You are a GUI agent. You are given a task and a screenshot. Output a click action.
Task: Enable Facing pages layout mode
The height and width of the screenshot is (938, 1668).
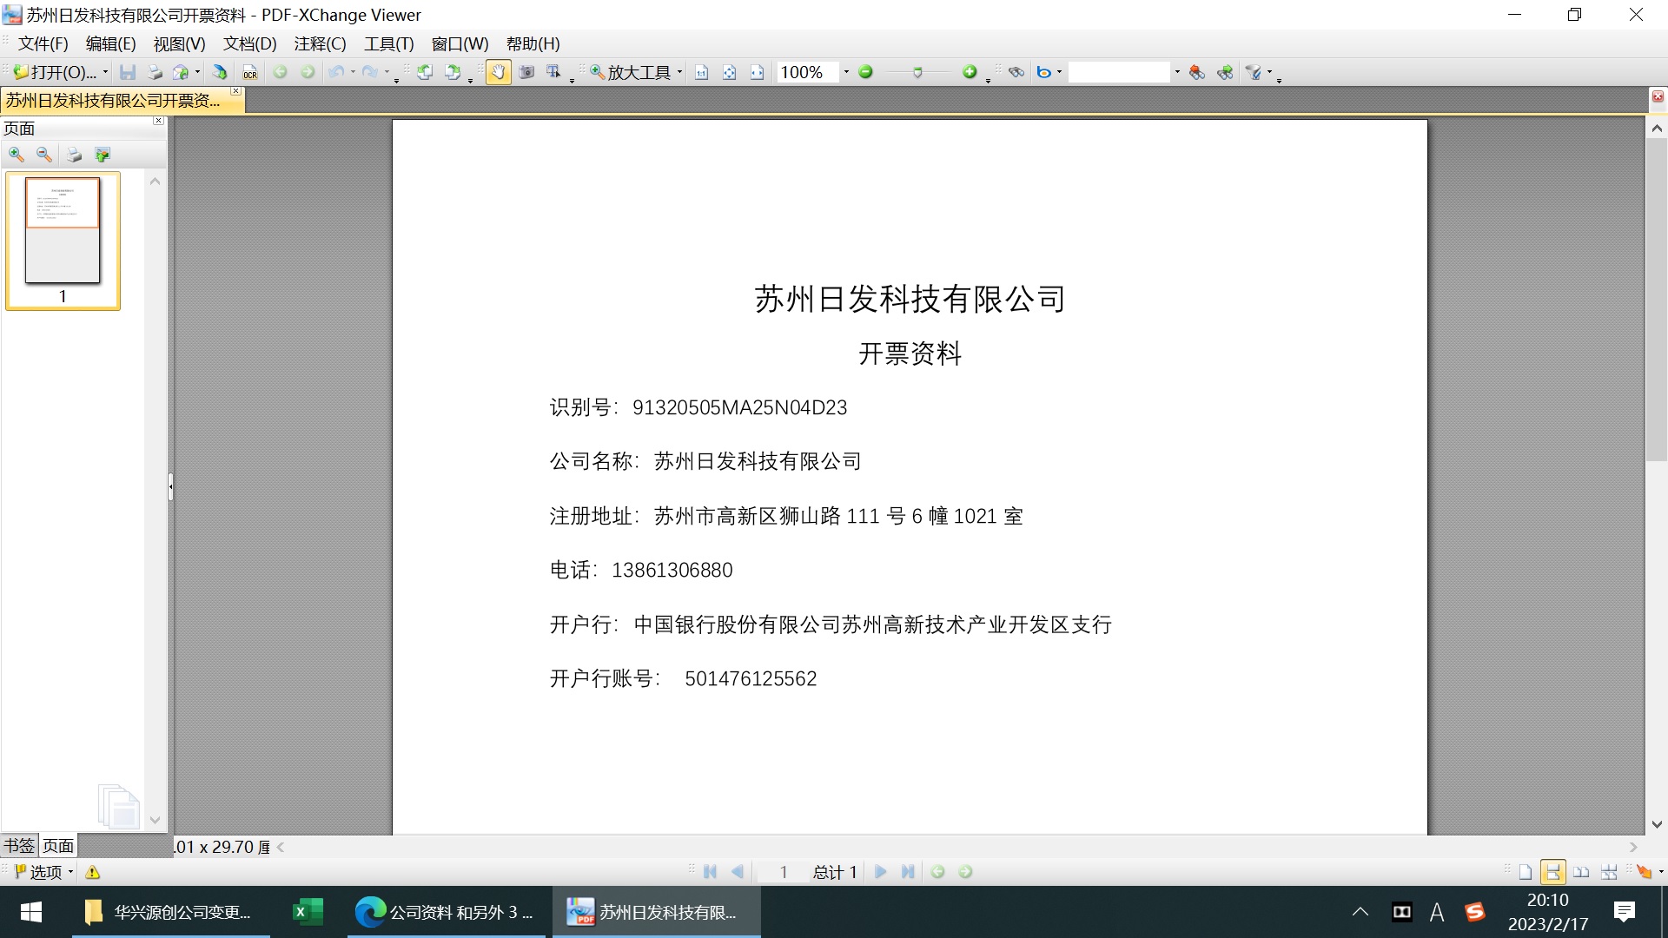pyautogui.click(x=1581, y=872)
